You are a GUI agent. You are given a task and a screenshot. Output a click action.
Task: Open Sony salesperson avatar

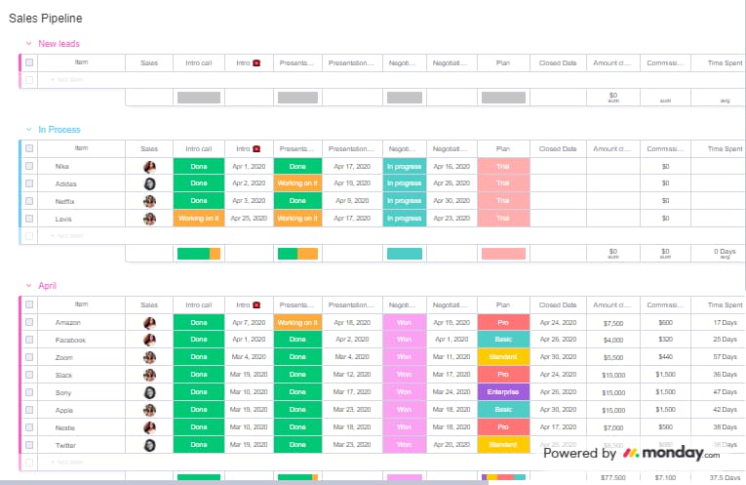pyautogui.click(x=149, y=392)
